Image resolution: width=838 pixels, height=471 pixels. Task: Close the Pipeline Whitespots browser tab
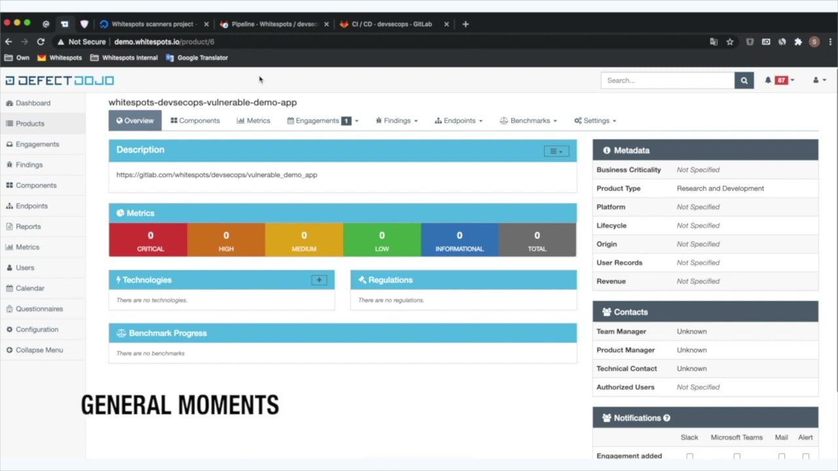tap(326, 24)
